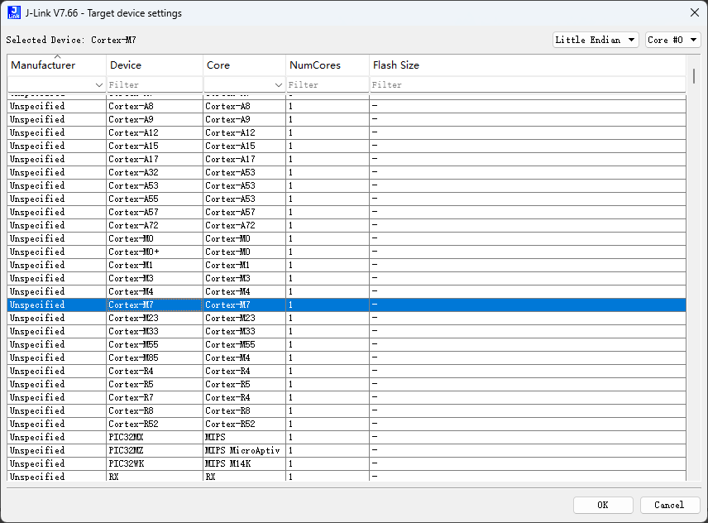Select the Cortex-A12 device row
This screenshot has height=523, width=708.
347,132
